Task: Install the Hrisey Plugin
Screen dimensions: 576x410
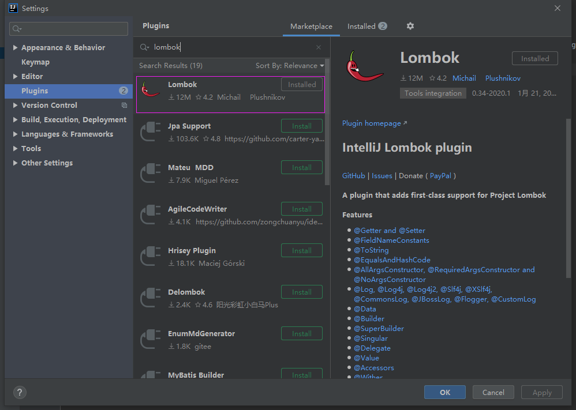Action: (x=302, y=250)
